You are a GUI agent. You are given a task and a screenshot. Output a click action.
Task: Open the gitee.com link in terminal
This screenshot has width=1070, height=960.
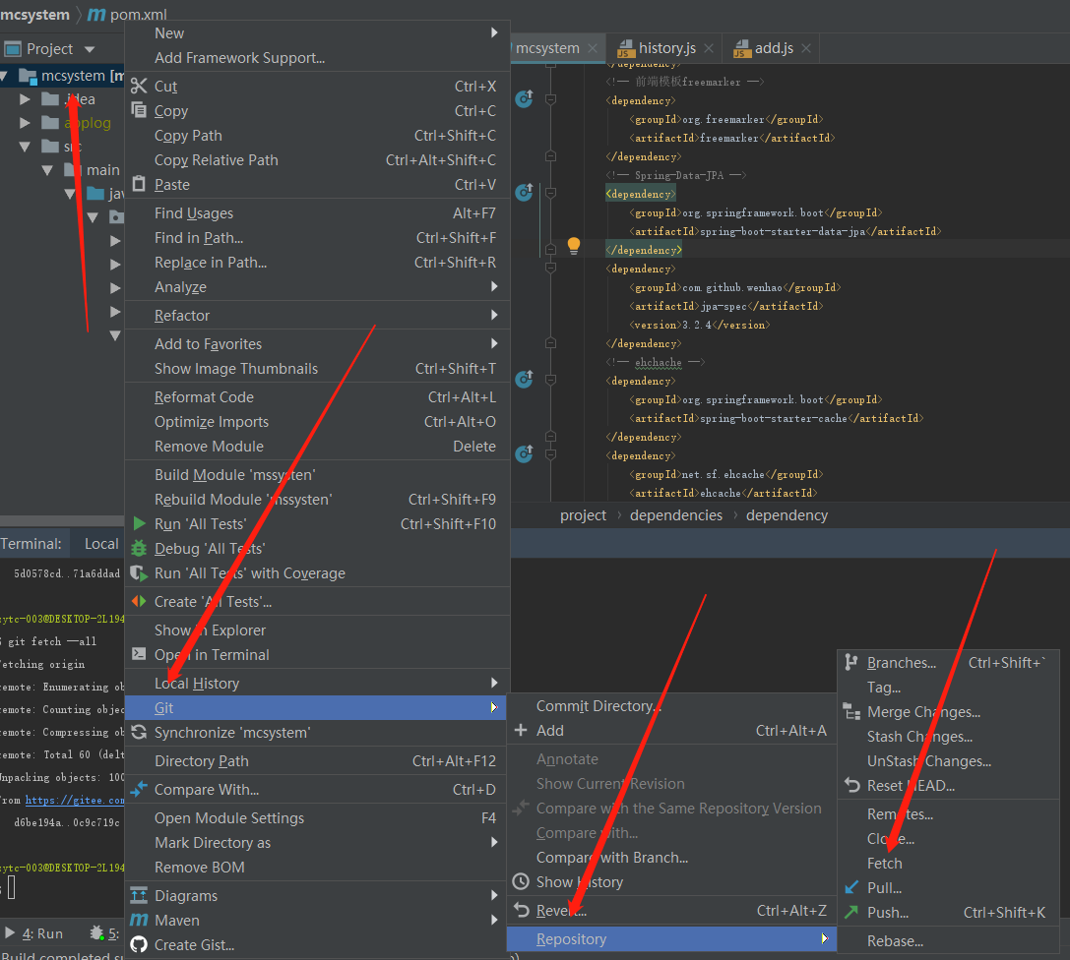point(75,800)
